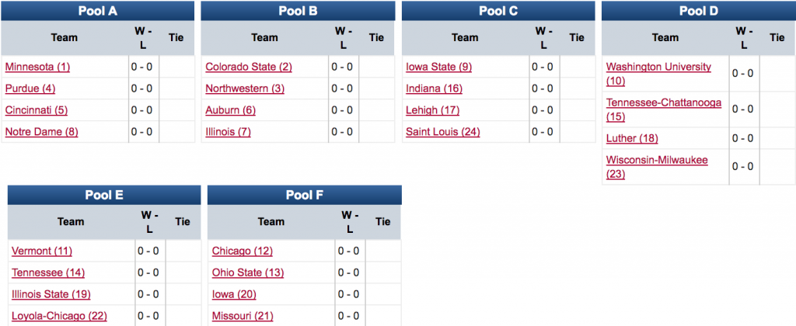
Task: Select Notre Dame (8) in Pool A
Action: [x=42, y=132]
